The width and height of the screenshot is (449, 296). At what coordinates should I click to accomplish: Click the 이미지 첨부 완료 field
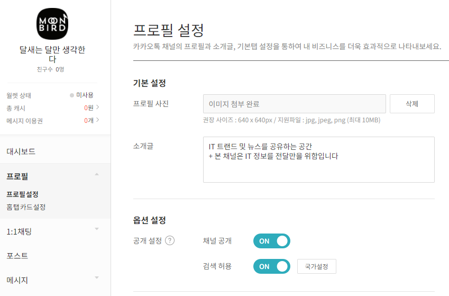[295, 104]
